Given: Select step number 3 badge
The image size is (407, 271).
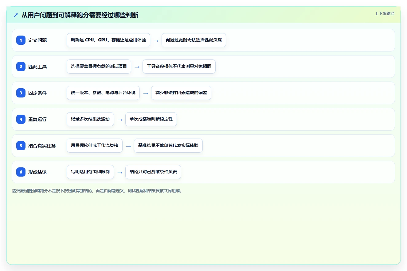Looking at the screenshot, I should point(21,93).
